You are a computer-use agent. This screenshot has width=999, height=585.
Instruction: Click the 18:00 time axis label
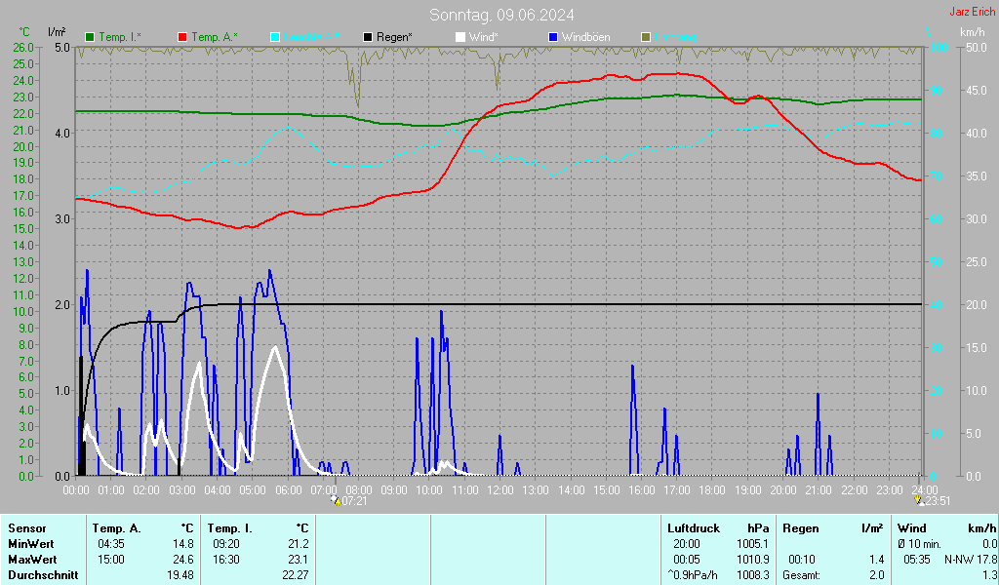coord(712,490)
